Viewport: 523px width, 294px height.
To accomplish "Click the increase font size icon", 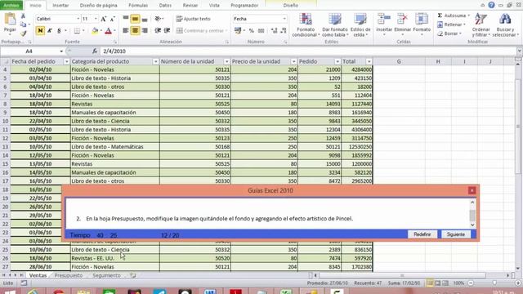I will (104, 19).
